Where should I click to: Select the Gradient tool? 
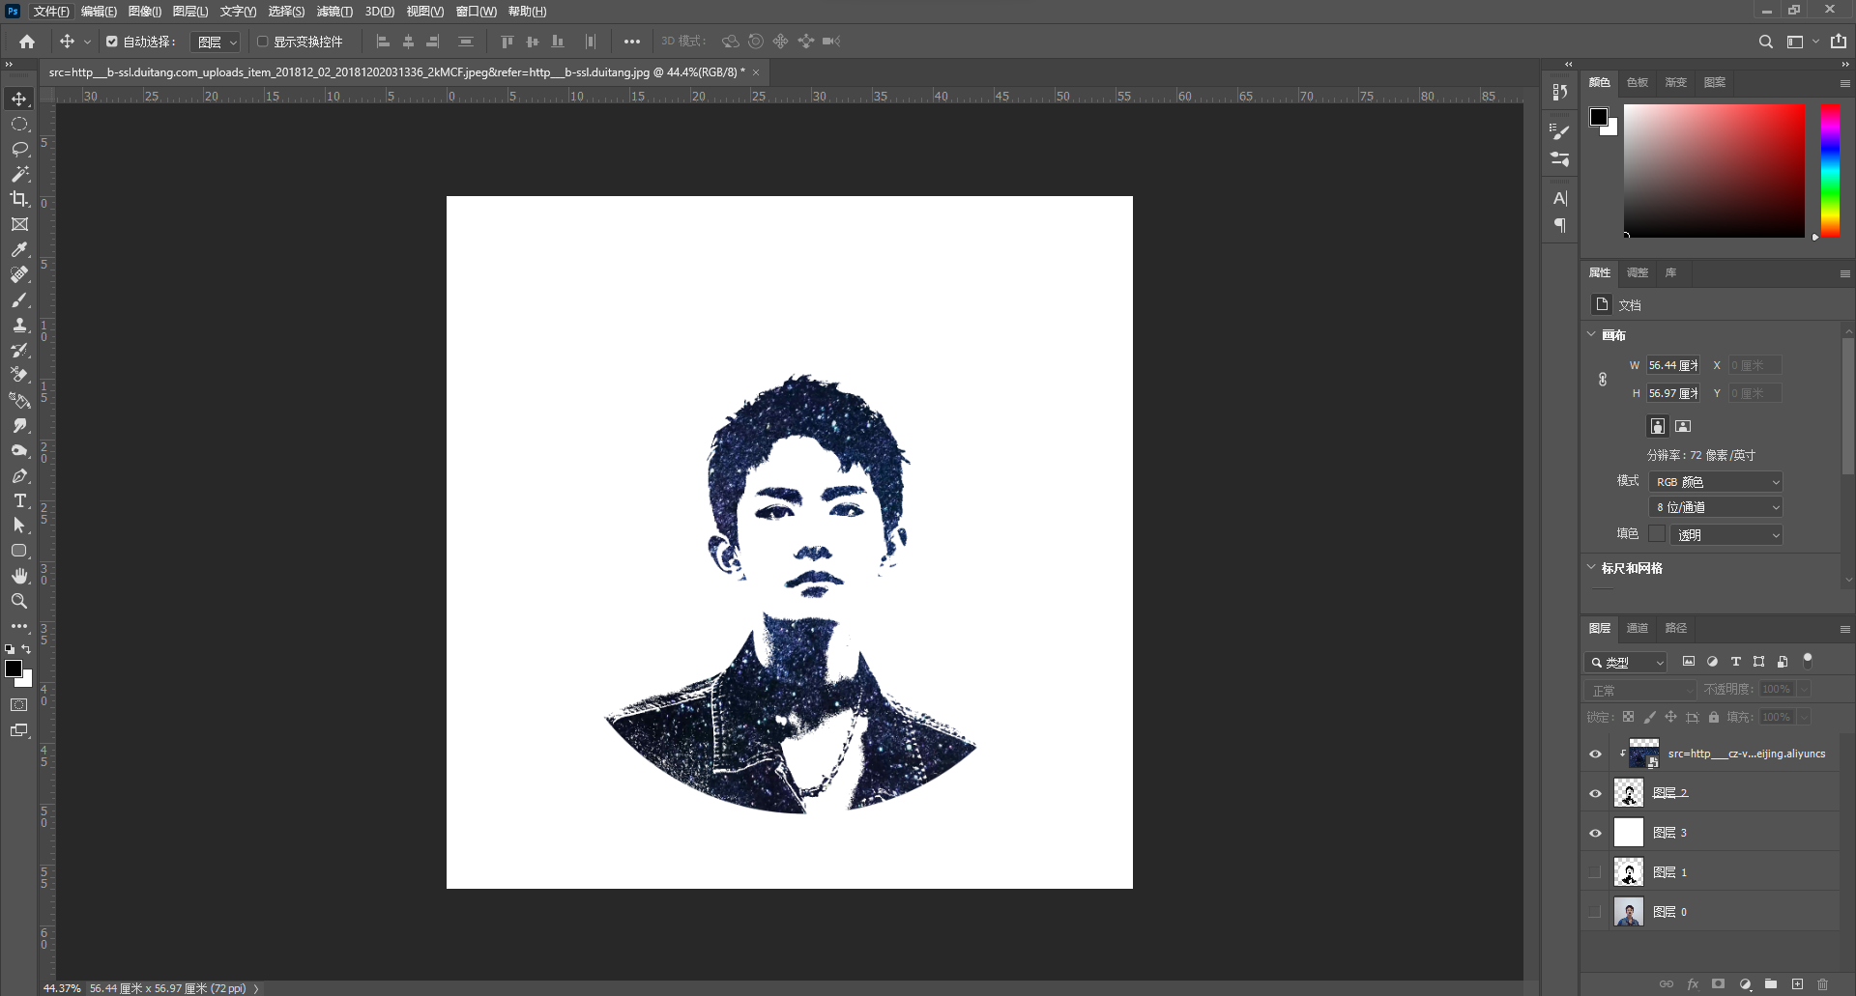coord(19,401)
